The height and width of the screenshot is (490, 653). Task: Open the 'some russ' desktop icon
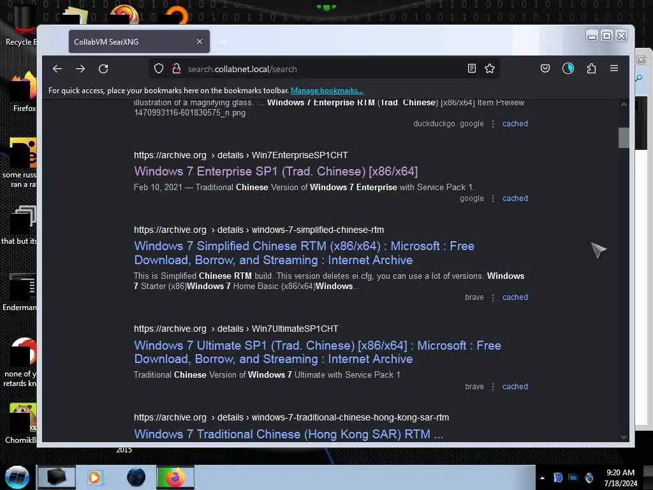20,163
